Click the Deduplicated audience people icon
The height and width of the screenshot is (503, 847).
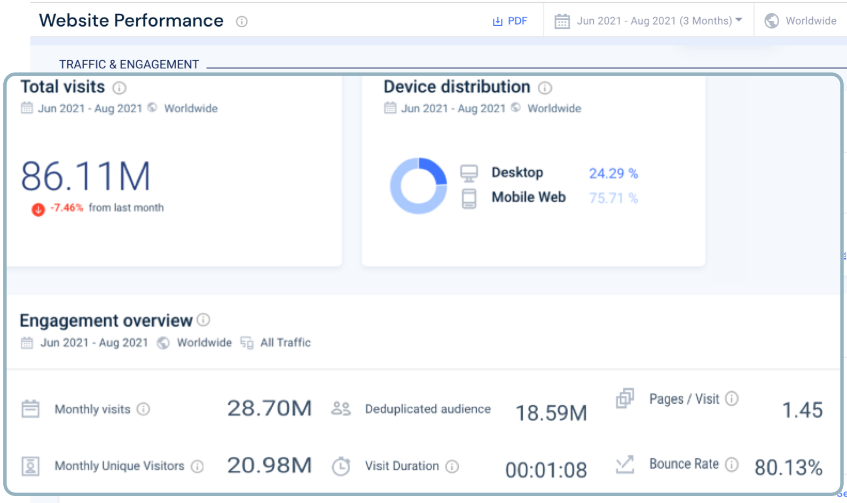pyautogui.click(x=341, y=408)
